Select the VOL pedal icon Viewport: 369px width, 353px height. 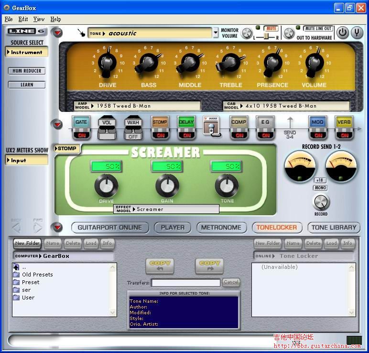107,127
